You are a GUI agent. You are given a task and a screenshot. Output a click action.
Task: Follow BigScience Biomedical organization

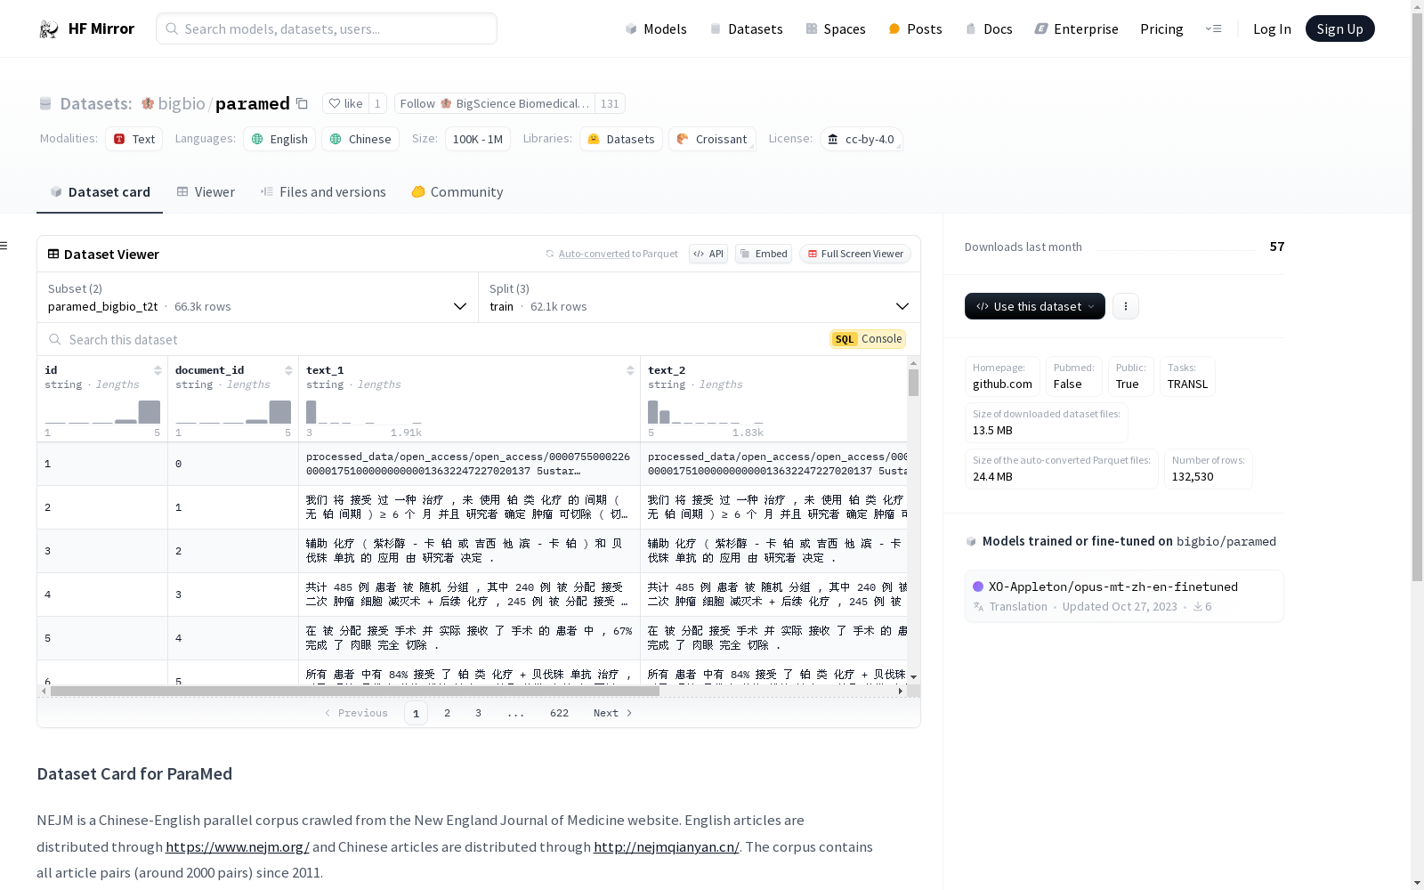coord(494,103)
